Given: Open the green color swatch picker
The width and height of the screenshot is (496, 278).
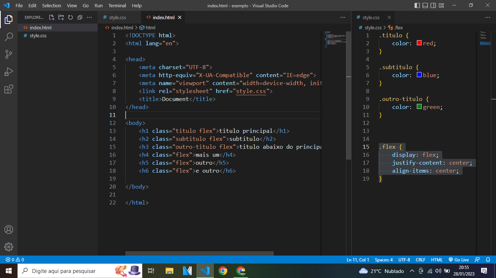Looking at the screenshot, I should (419, 107).
